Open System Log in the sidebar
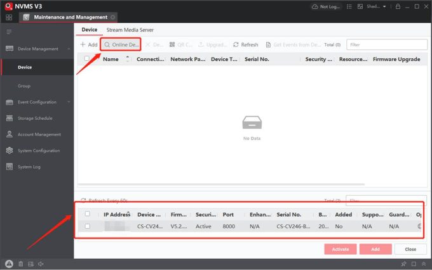This screenshot has width=432, height=270. click(29, 167)
